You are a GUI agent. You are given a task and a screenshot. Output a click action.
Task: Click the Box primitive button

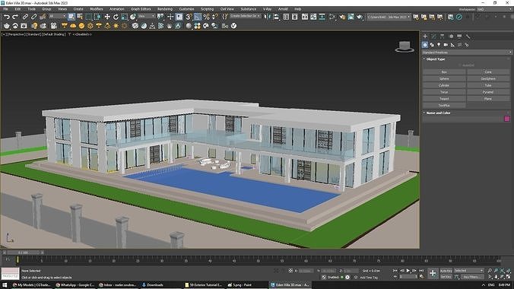click(x=444, y=71)
